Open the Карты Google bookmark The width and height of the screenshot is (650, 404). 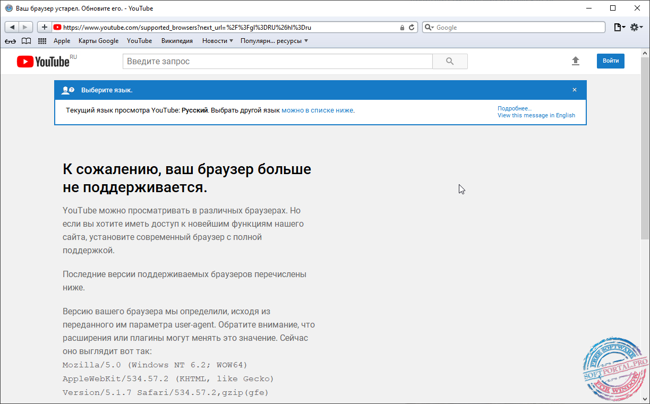pos(99,41)
